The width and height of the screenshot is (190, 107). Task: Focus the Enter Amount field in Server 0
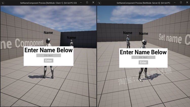pos(143,57)
